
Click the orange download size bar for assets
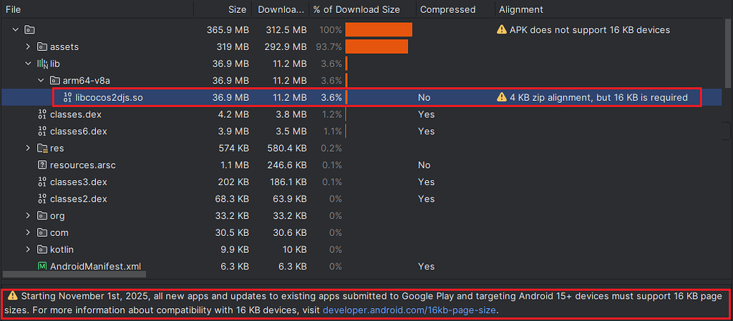[x=377, y=46]
